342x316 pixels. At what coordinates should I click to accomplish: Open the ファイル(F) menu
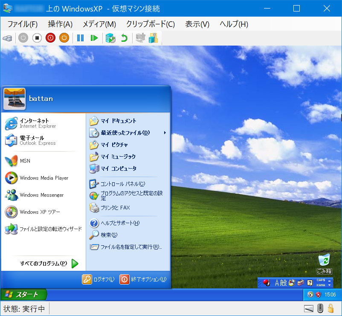tap(23, 24)
